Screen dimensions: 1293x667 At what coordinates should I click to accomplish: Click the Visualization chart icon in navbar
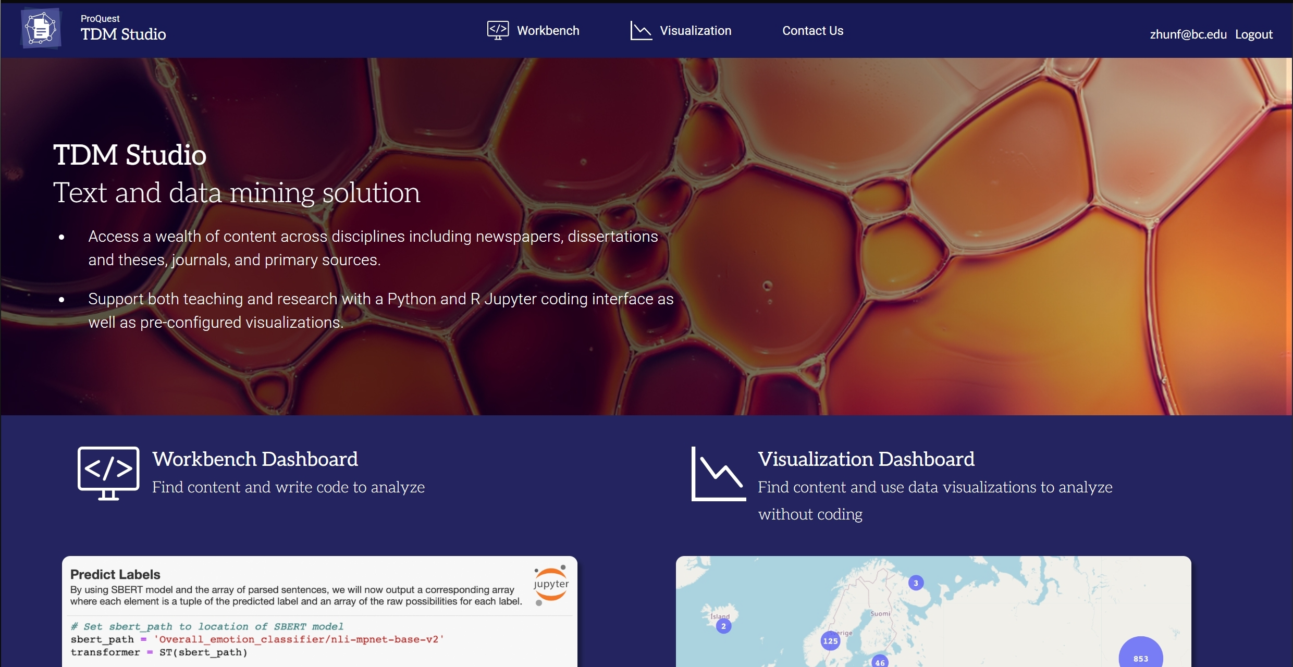pos(641,30)
